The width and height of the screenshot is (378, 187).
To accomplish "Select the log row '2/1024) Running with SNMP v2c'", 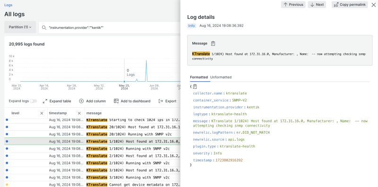I will click(92, 163).
